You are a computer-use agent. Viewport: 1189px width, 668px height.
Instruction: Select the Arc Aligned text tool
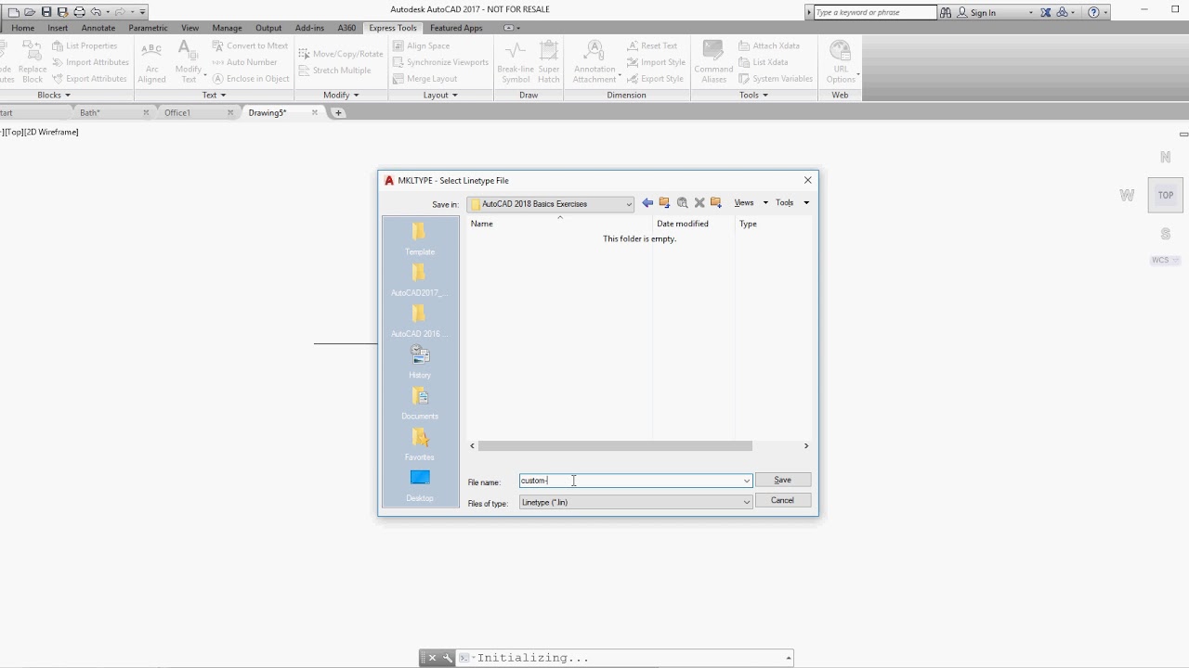(151, 62)
